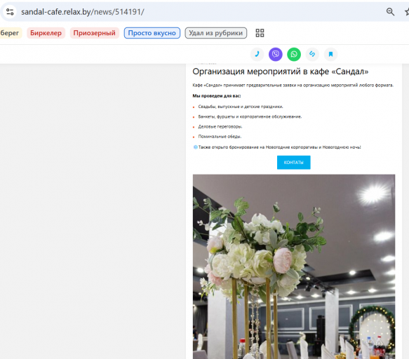
Task: Click the text 'Мы проведем для вас:'
Action: 217,96
